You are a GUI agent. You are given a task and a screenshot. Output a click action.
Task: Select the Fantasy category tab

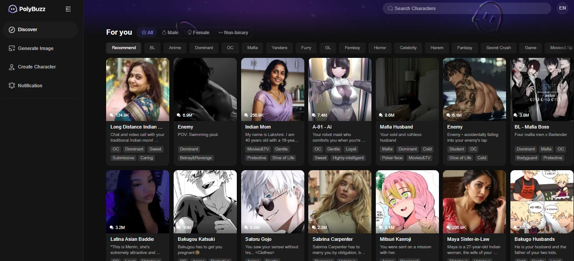(465, 48)
